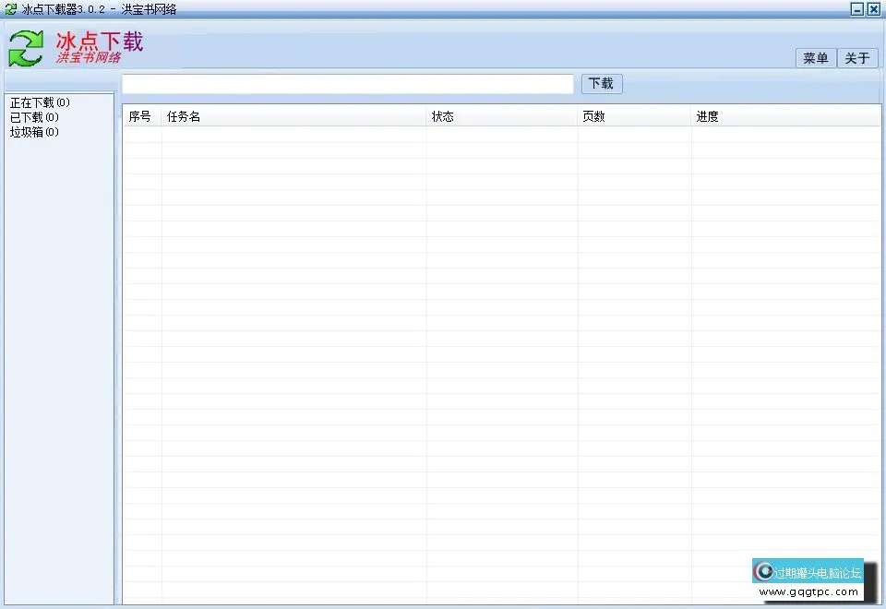Click the 序号 column header
Image resolution: width=886 pixels, height=609 pixels.
click(x=140, y=115)
